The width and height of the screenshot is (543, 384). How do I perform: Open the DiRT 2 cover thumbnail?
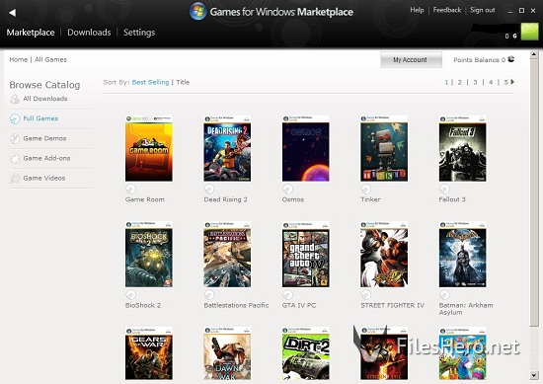[x=306, y=353]
